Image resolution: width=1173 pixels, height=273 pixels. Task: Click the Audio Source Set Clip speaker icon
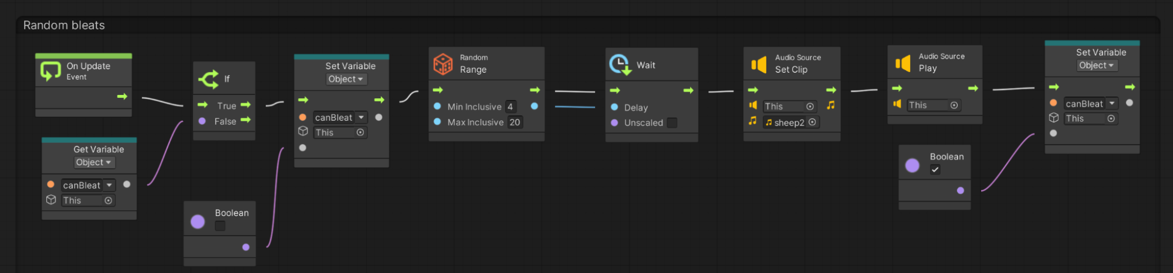click(x=759, y=64)
